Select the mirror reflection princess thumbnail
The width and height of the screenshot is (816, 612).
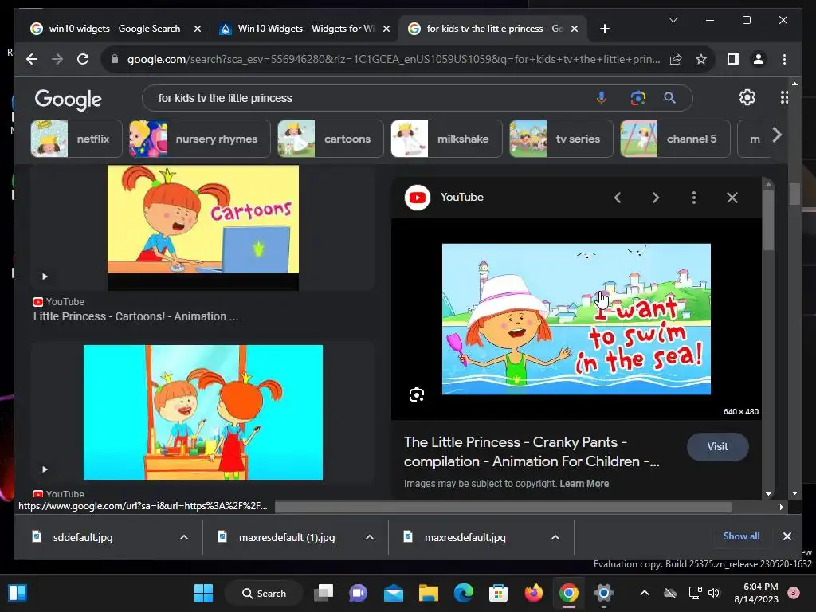click(x=203, y=412)
